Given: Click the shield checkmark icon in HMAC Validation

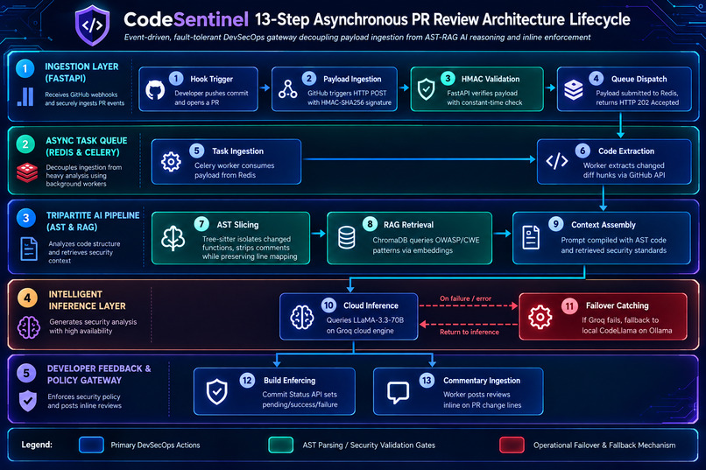Looking at the screenshot, I should click(426, 89).
